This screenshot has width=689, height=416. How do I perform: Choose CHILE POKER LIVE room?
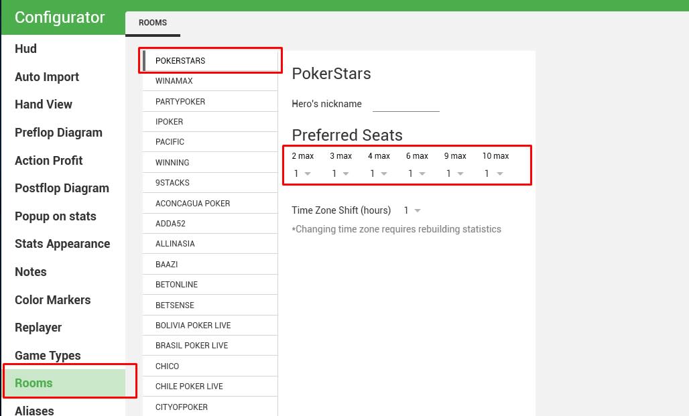[210, 387]
